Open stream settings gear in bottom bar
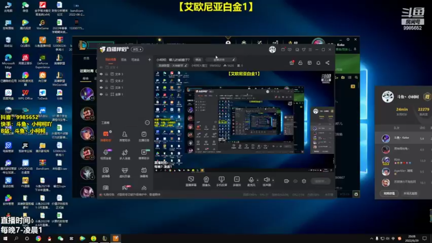The width and height of the screenshot is (432, 243). pos(304,181)
